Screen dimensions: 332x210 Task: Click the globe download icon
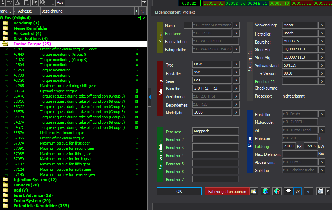(x=265, y=191)
